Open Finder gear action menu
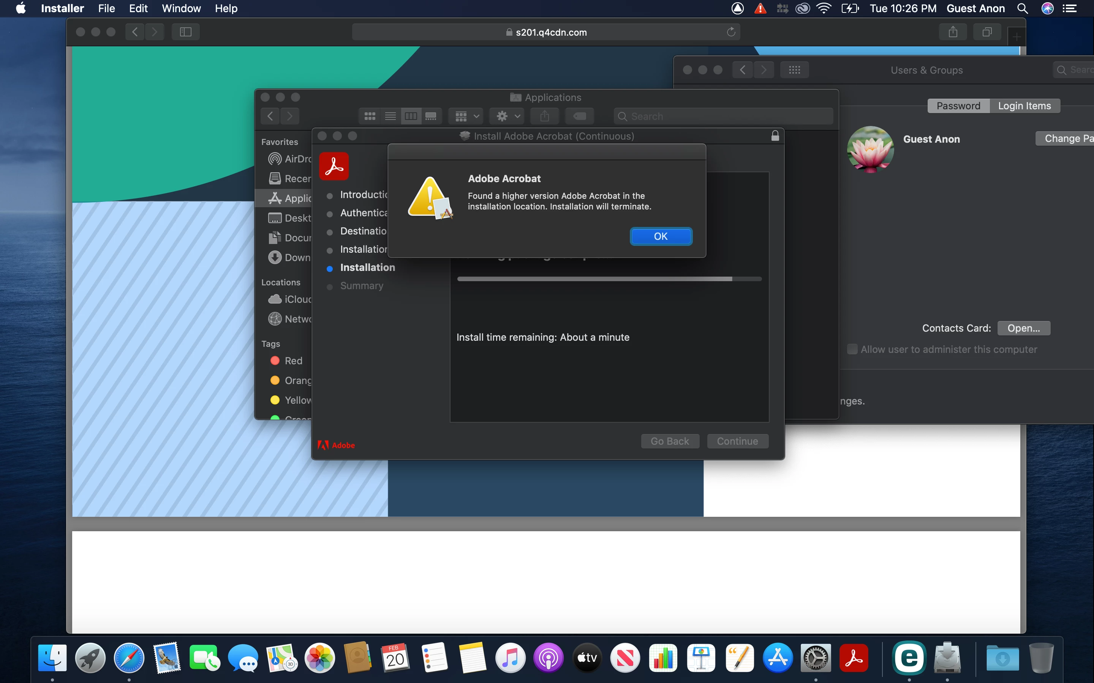Image resolution: width=1094 pixels, height=683 pixels. (507, 116)
